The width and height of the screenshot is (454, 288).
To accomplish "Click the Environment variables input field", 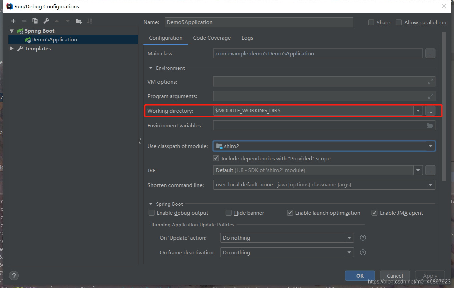I will [x=324, y=126].
